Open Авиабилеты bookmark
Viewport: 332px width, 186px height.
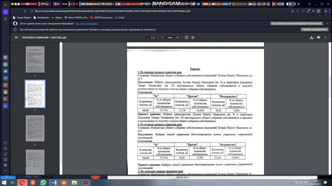pos(41,18)
